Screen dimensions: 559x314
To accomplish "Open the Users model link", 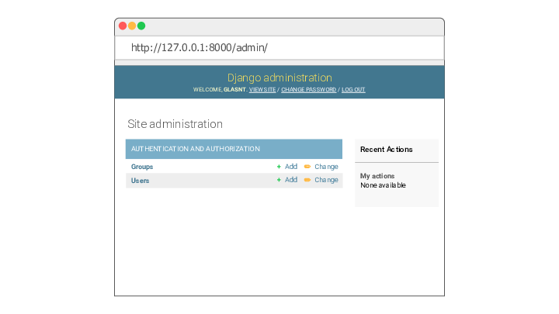I will pyautogui.click(x=140, y=181).
